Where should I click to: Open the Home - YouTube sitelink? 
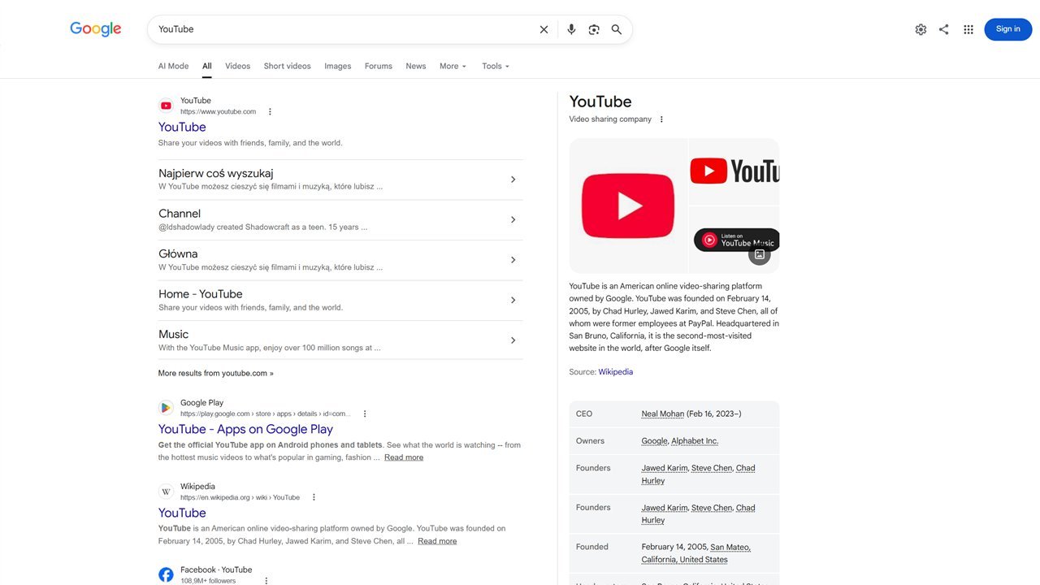click(340, 301)
